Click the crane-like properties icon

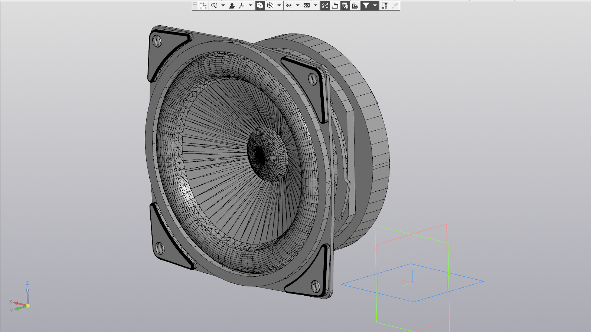pos(385,6)
